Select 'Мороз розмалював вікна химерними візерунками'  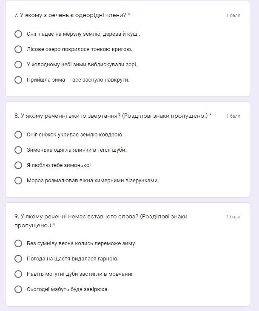click(18, 181)
